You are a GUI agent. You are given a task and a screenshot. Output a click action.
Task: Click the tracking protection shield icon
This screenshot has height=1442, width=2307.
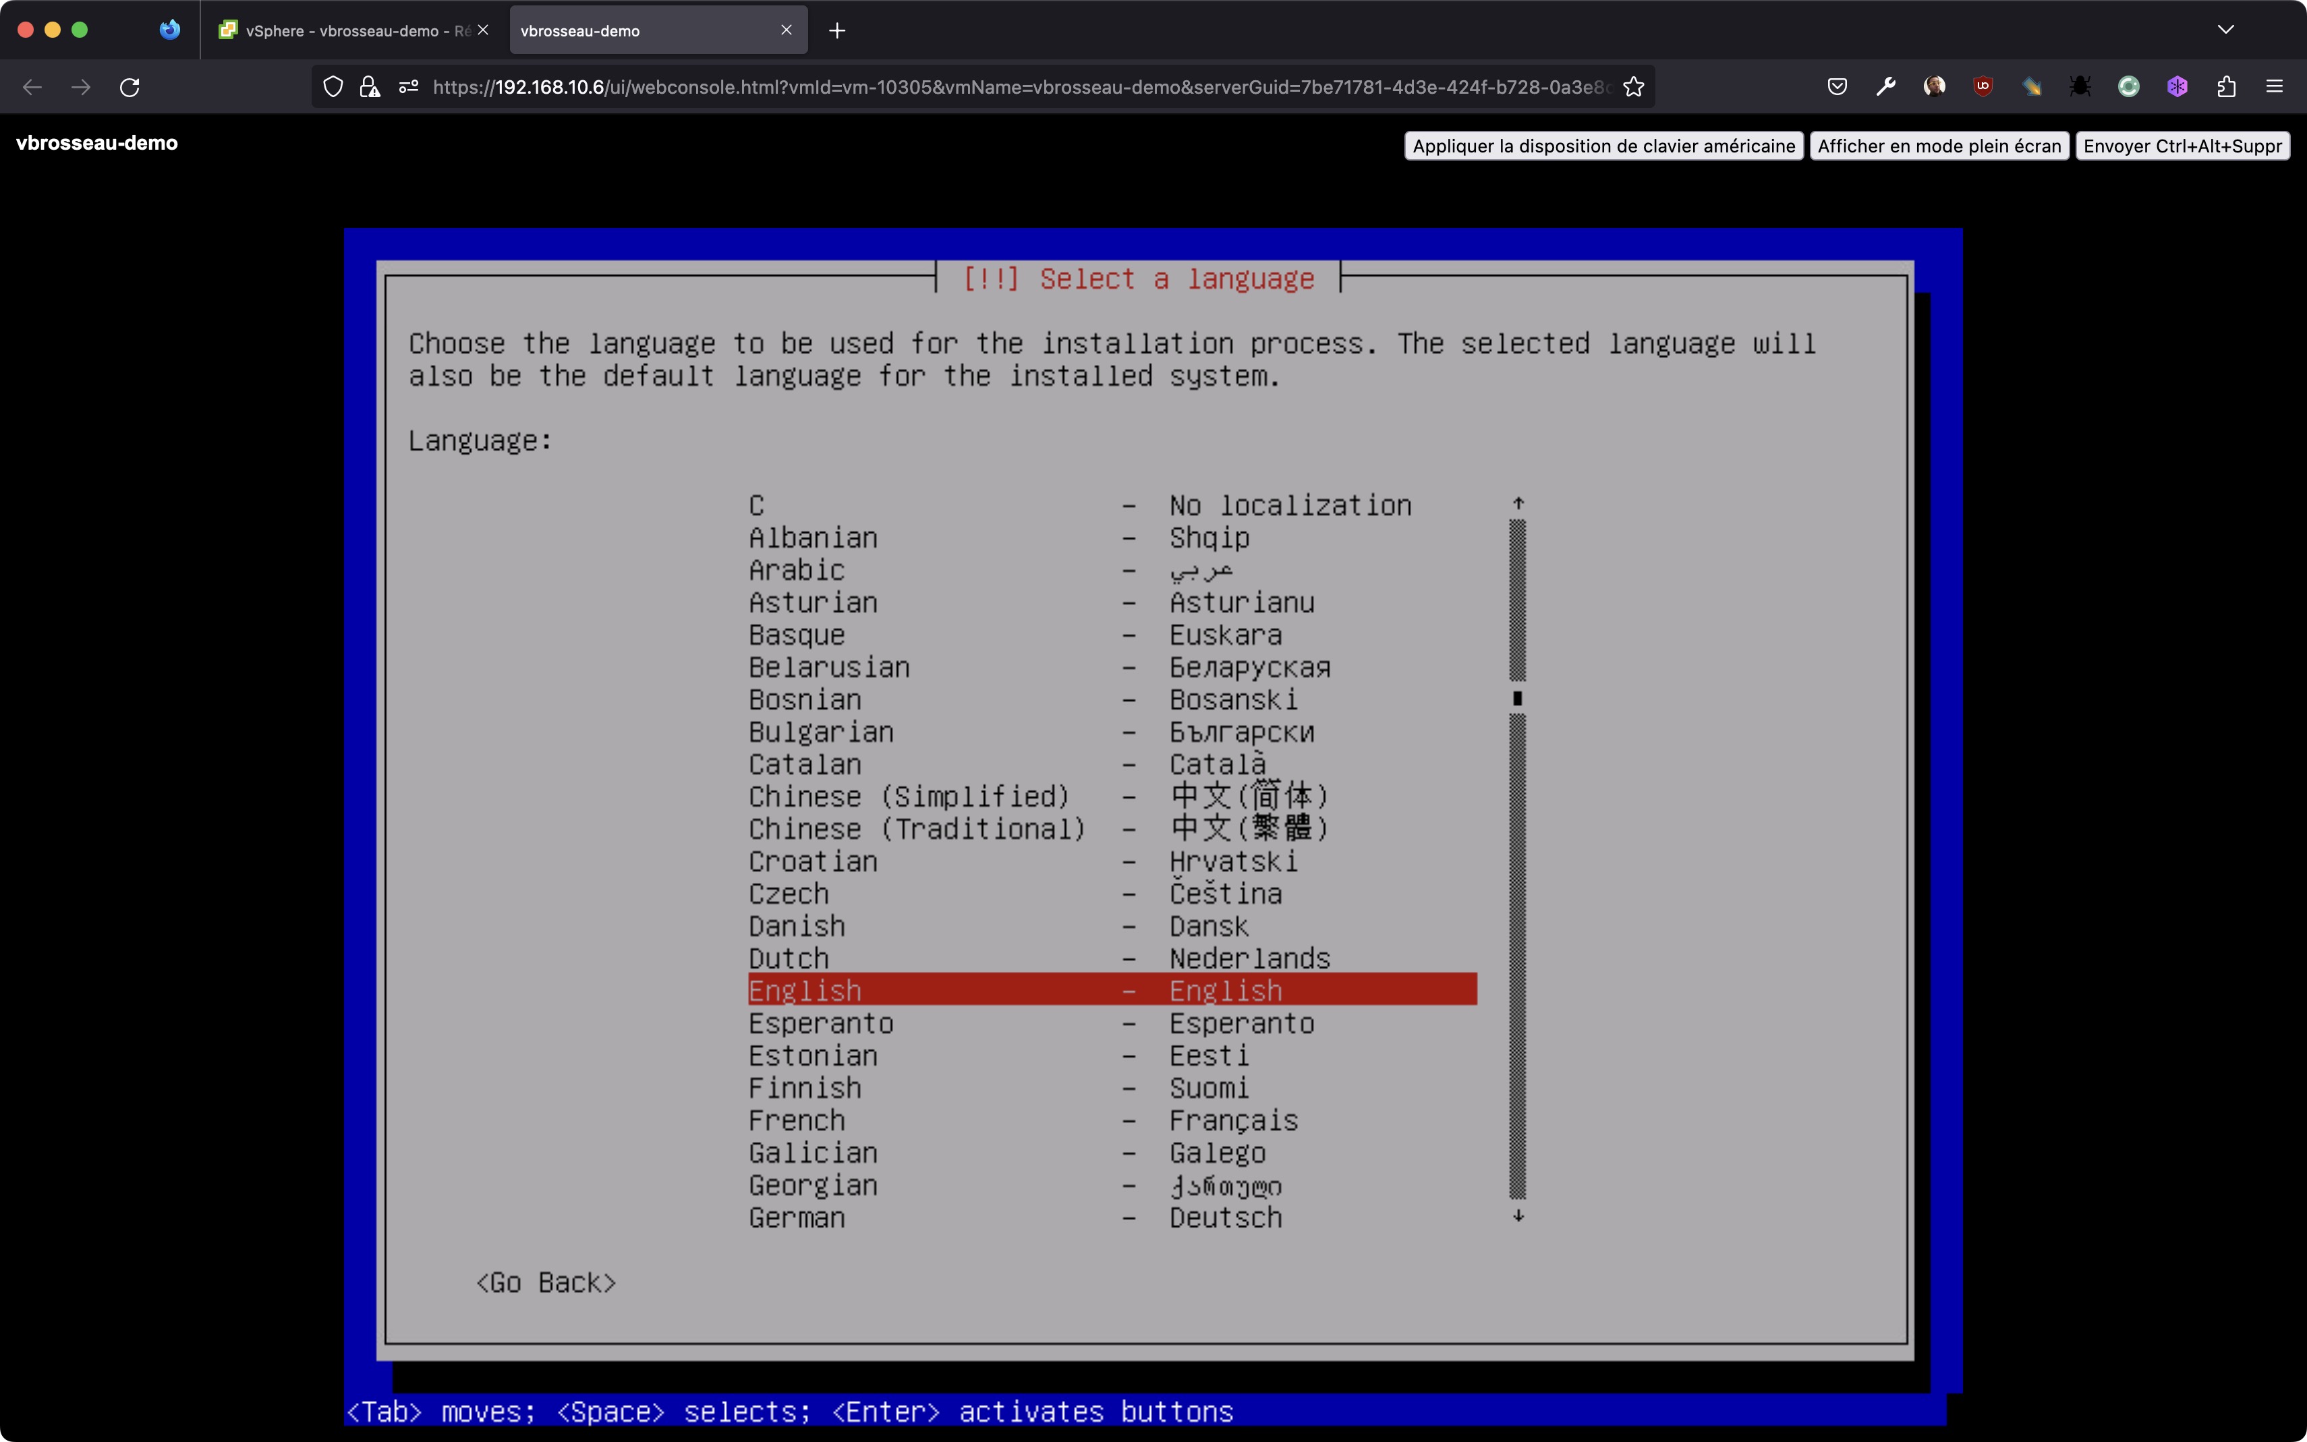click(333, 87)
